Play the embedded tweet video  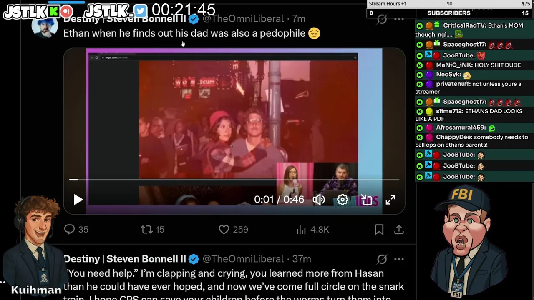click(x=78, y=200)
